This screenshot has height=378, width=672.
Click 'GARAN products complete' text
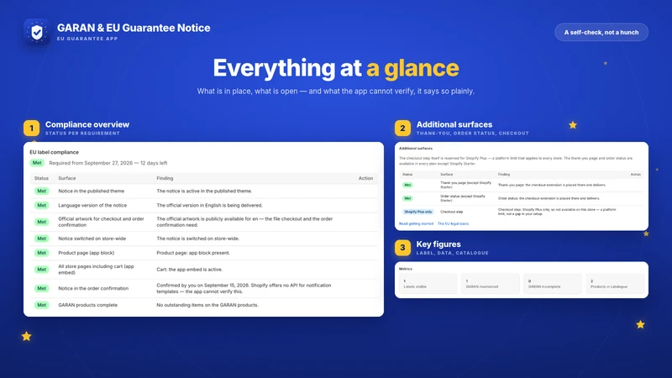88,305
